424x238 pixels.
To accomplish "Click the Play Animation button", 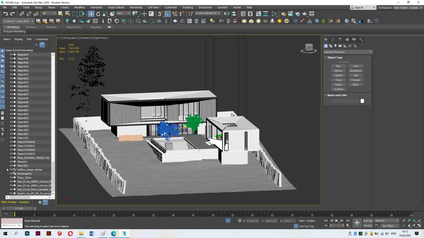I will point(337,221).
